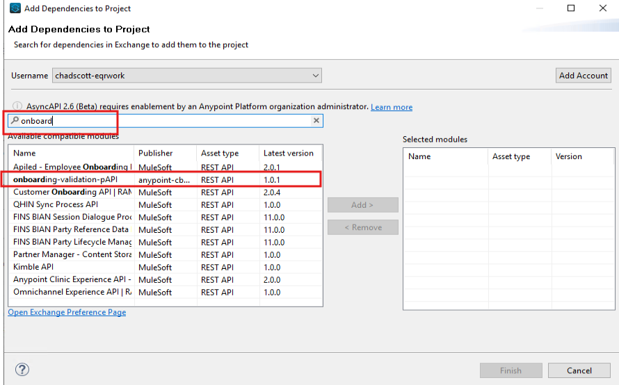Click the search magnifier icon
This screenshot has width=619, height=385.
[x=15, y=121]
